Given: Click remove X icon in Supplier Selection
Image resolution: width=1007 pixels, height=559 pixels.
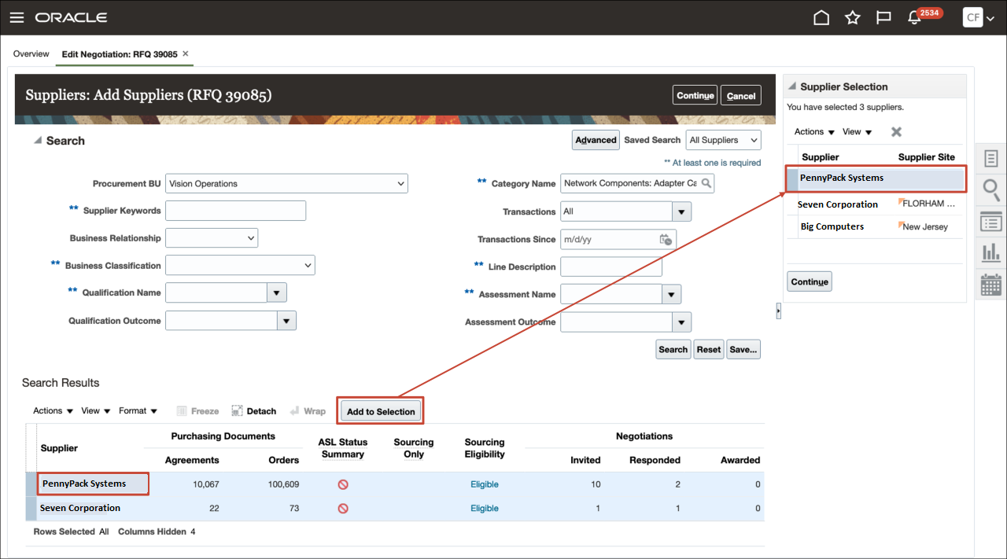Looking at the screenshot, I should coord(896,132).
